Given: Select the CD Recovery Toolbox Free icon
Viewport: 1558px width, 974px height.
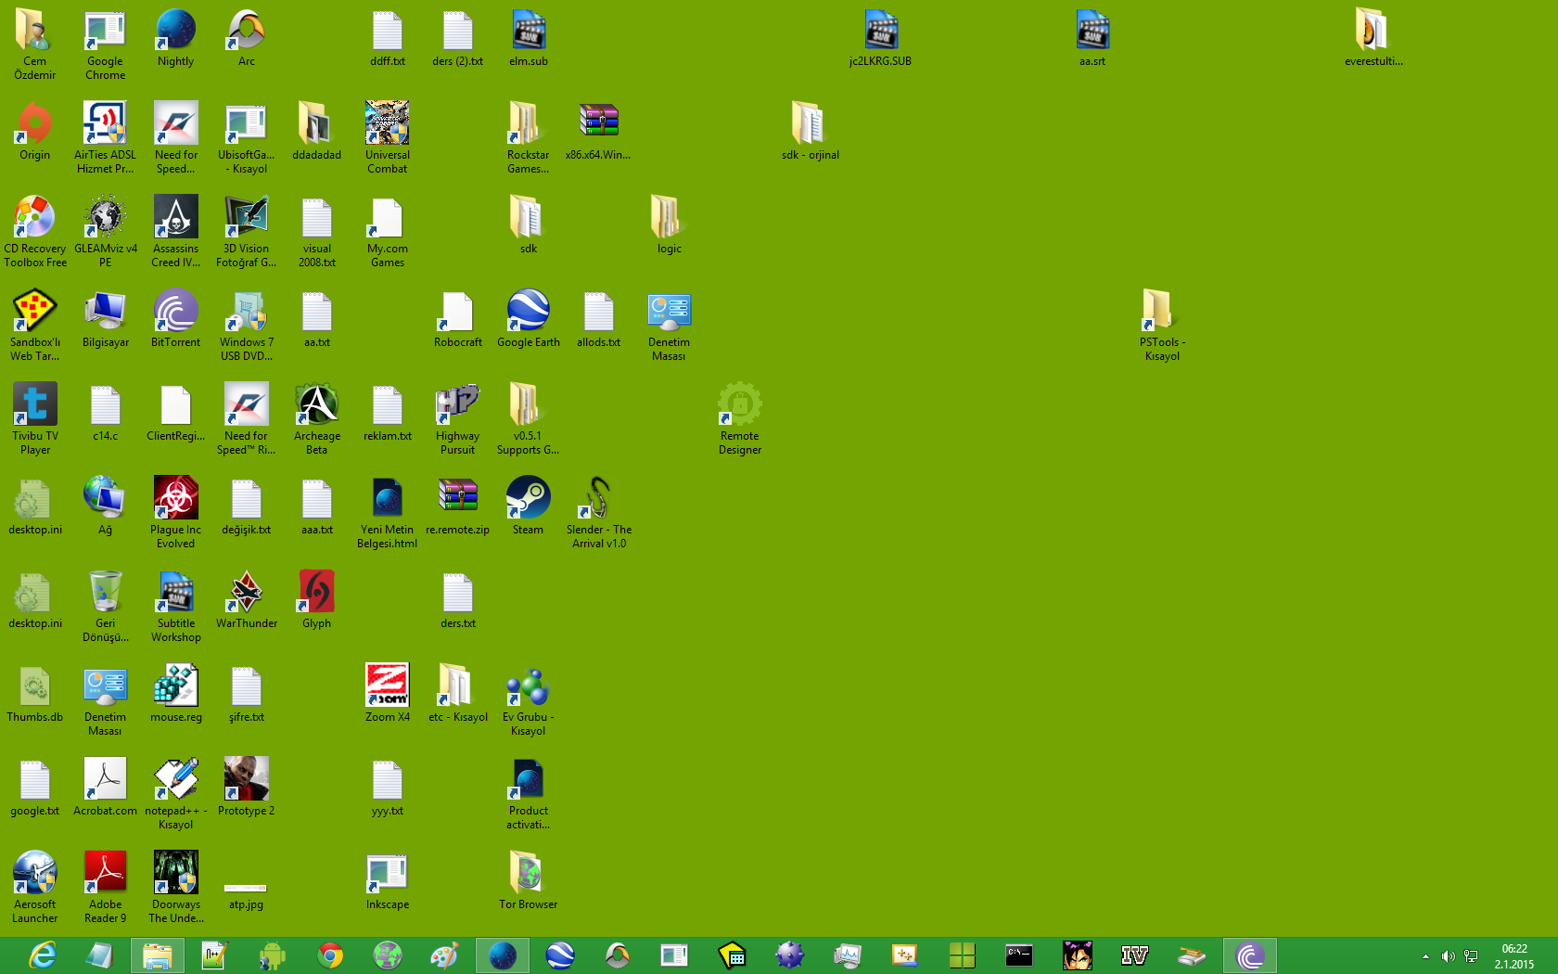Looking at the screenshot, I should pyautogui.click(x=35, y=232).
